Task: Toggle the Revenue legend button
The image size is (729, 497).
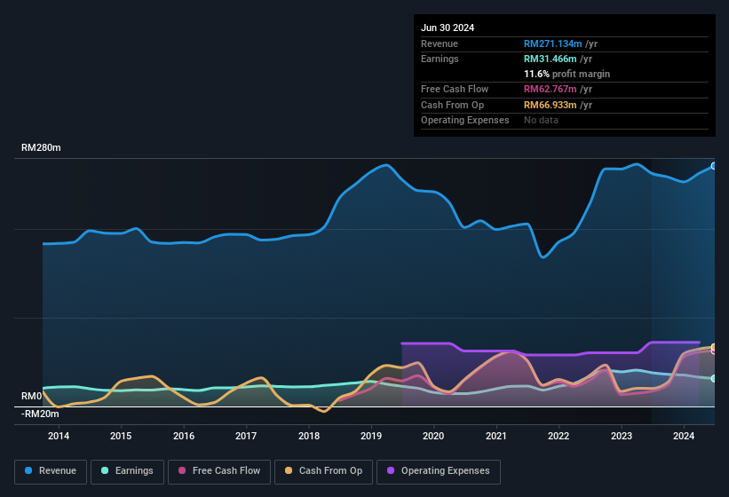Action: click(51, 471)
